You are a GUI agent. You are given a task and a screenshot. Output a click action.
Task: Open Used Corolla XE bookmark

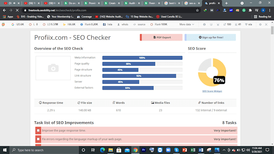point(169,17)
